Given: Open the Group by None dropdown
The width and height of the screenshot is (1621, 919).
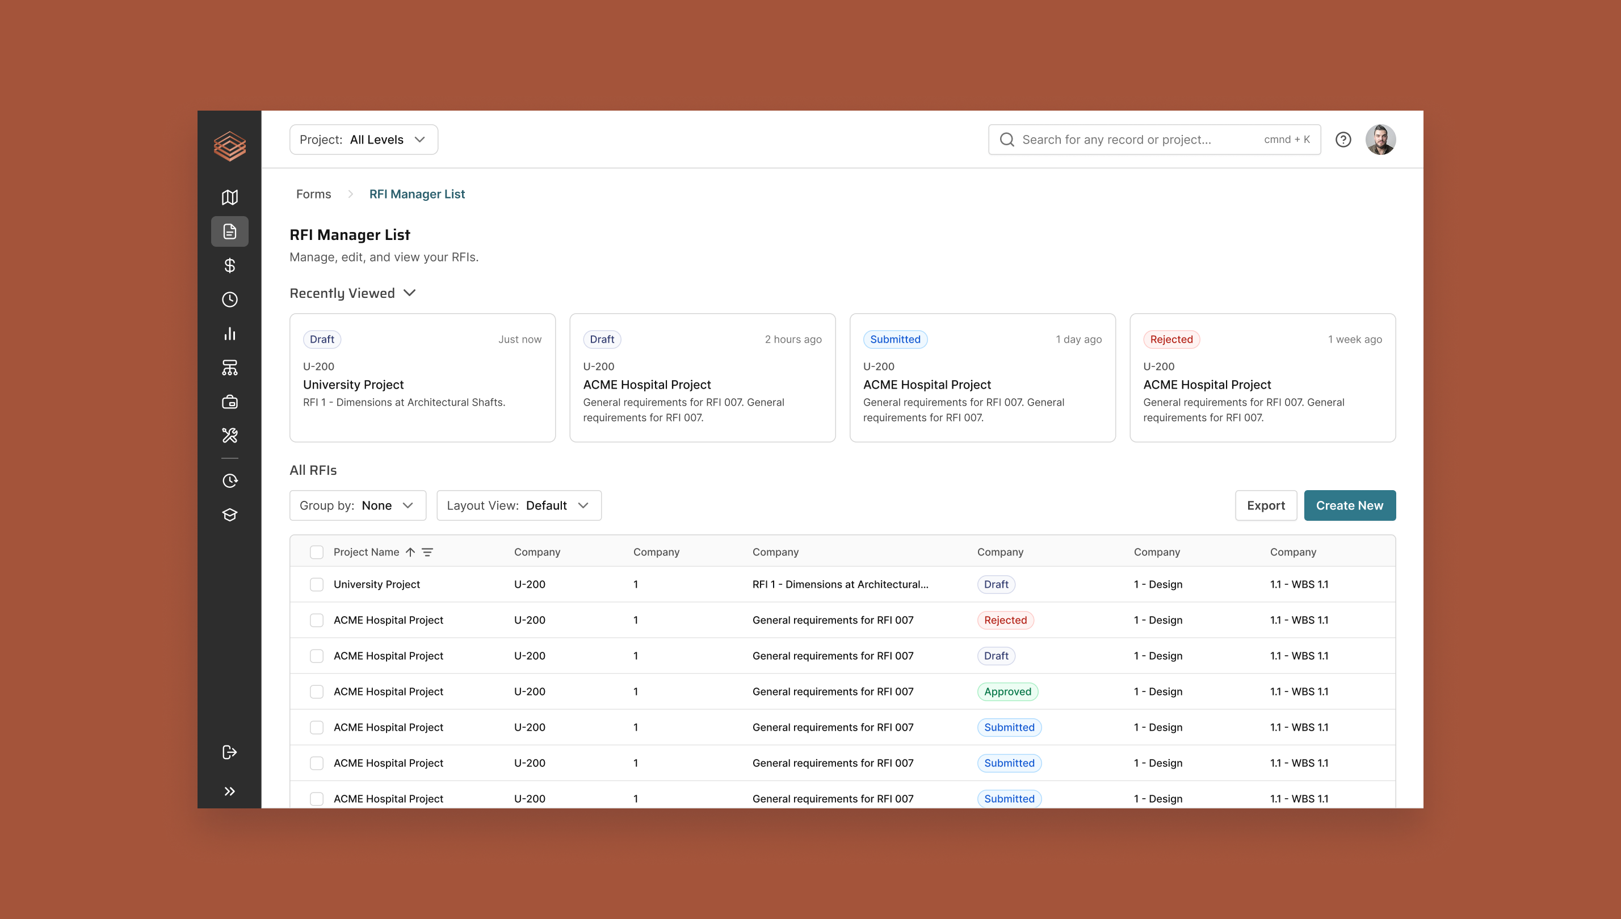Looking at the screenshot, I should click(358, 505).
